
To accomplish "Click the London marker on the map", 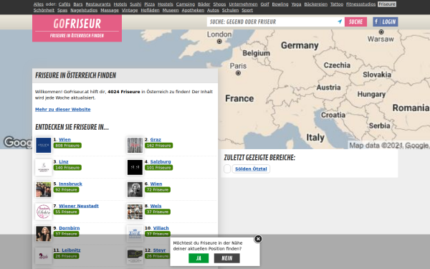I will [219, 41].
